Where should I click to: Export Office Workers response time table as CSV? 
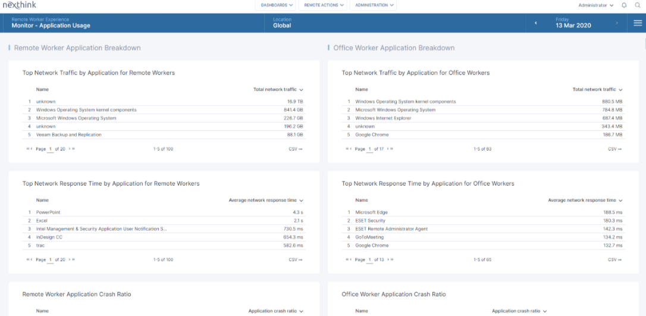[614, 259]
